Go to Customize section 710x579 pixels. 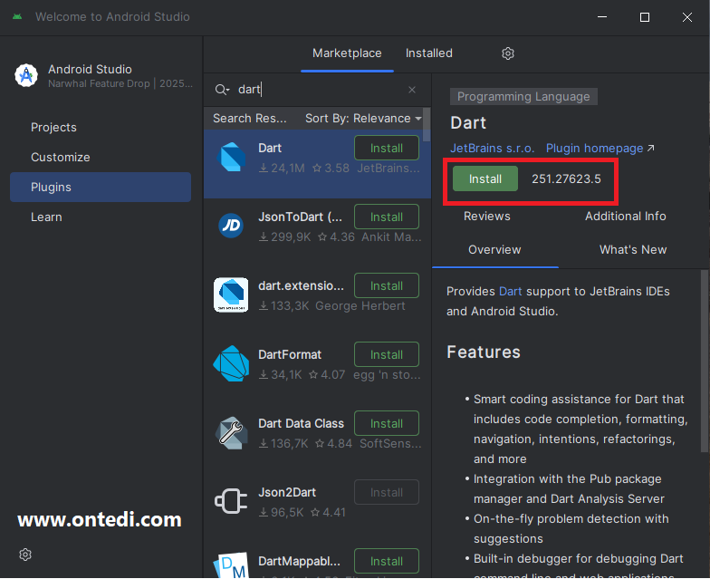pos(60,158)
